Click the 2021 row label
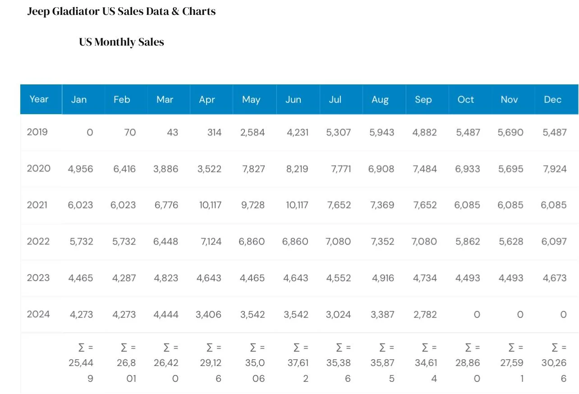The image size is (579, 394). [x=37, y=205]
